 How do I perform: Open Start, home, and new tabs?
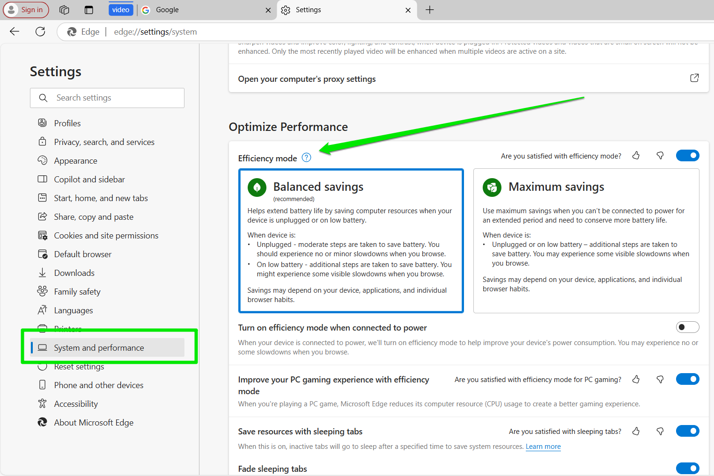tap(107, 198)
